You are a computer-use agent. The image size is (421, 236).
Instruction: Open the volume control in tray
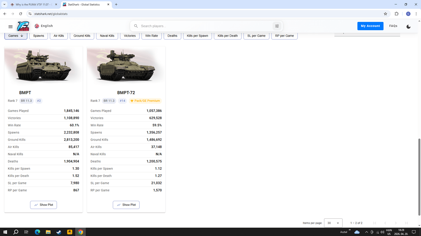click(x=382, y=232)
